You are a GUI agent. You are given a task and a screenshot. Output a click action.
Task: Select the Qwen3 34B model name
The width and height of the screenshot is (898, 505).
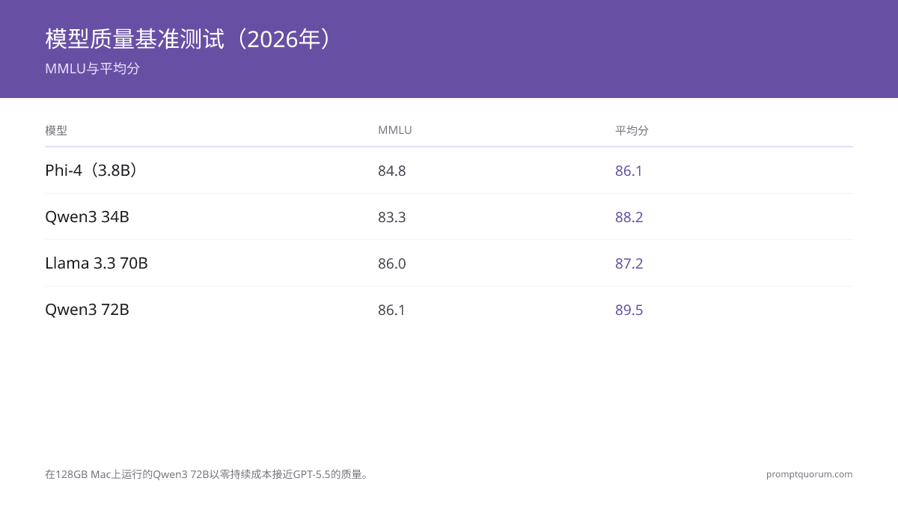pos(87,217)
